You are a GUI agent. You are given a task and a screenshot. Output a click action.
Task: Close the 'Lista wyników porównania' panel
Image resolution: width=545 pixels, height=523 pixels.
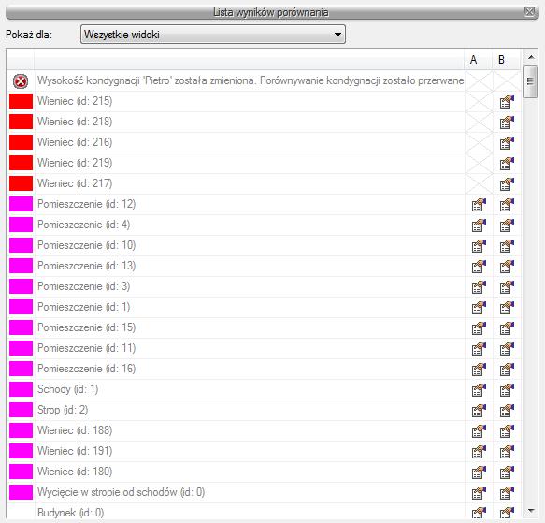click(530, 12)
